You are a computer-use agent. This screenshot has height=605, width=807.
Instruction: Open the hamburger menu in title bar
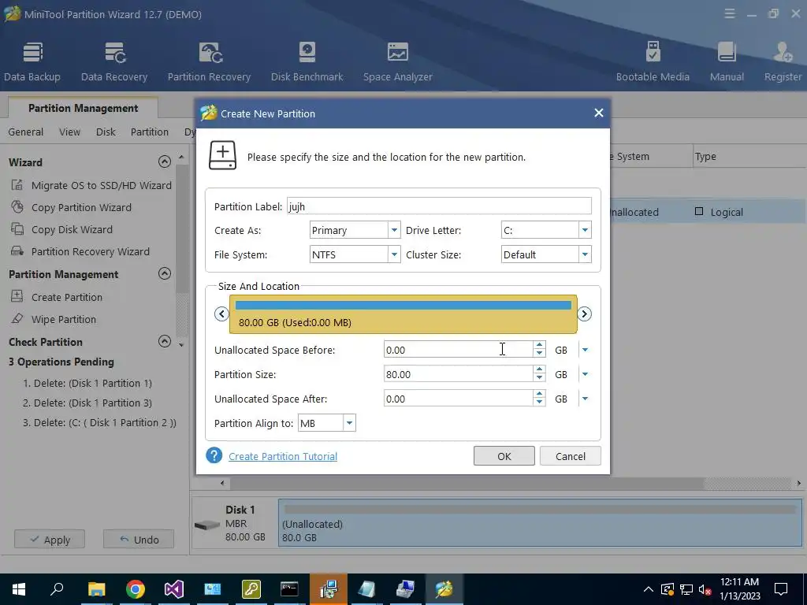(729, 14)
